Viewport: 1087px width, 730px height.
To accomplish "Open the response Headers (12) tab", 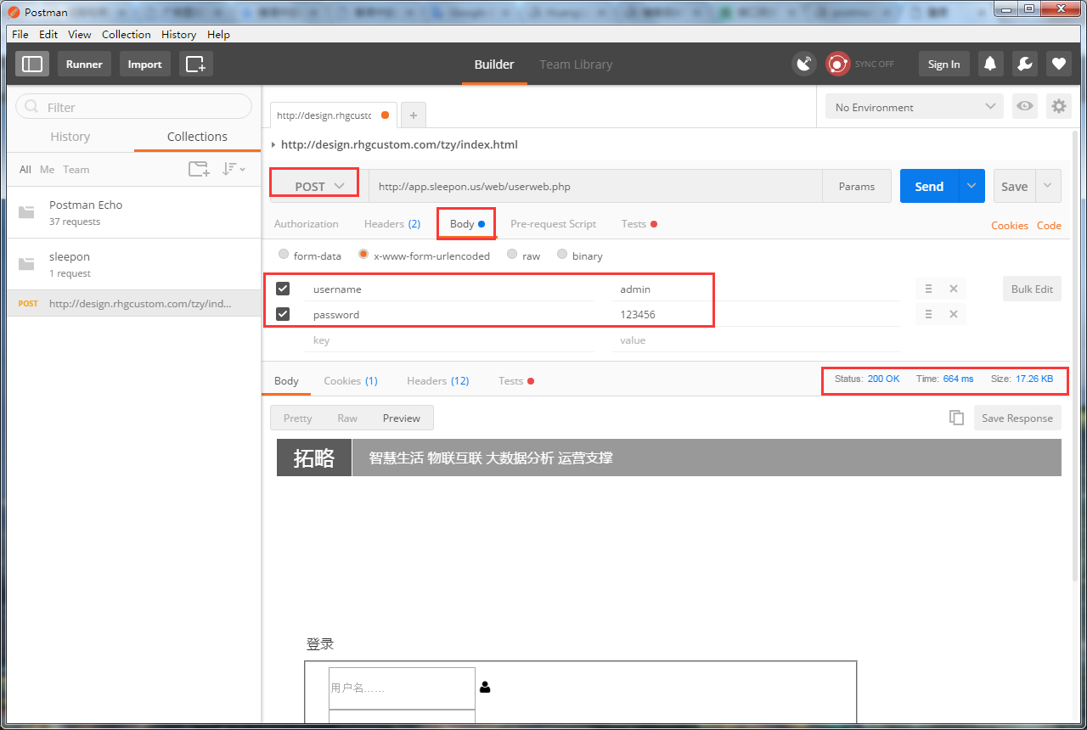I will click(x=437, y=380).
